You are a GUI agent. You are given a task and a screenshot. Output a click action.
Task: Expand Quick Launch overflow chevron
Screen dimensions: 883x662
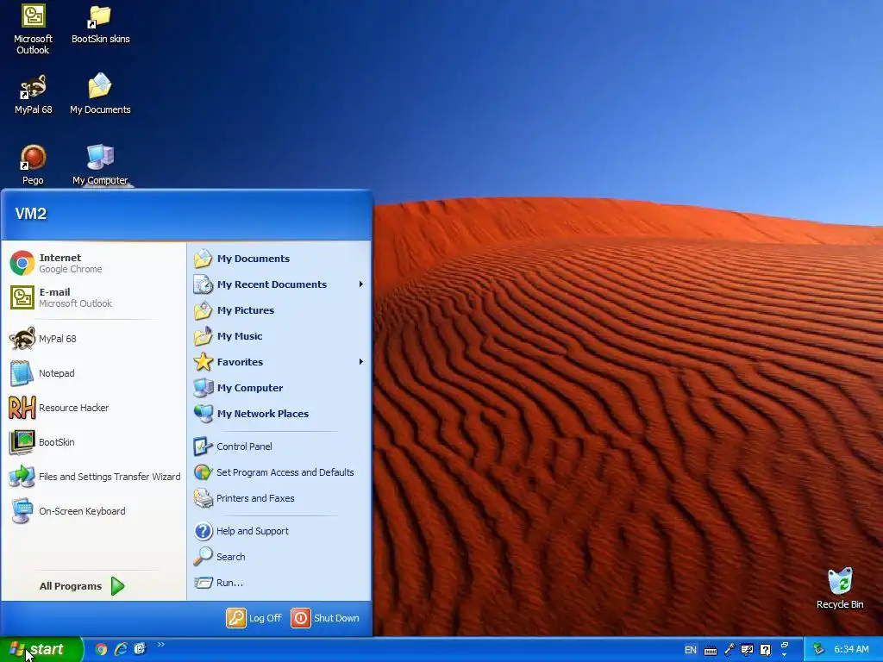click(x=161, y=645)
